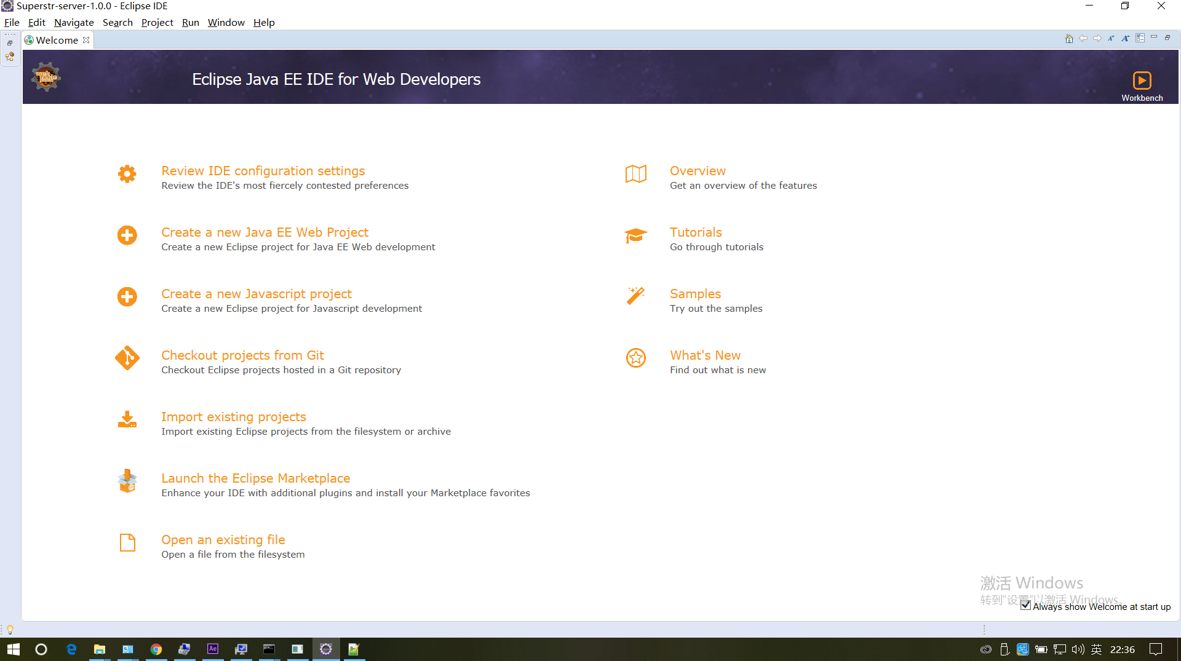
Task: Click the input language indicator 英
Action: pos(1096,649)
